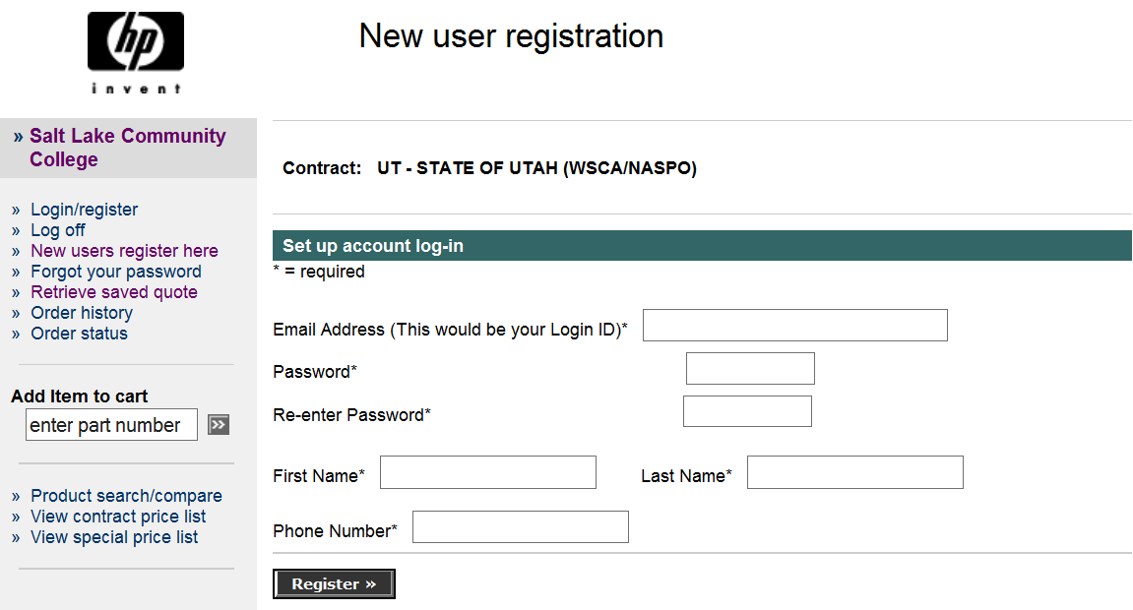This screenshot has width=1133, height=610.
Task: Click into the First Name field
Action: [x=488, y=472]
